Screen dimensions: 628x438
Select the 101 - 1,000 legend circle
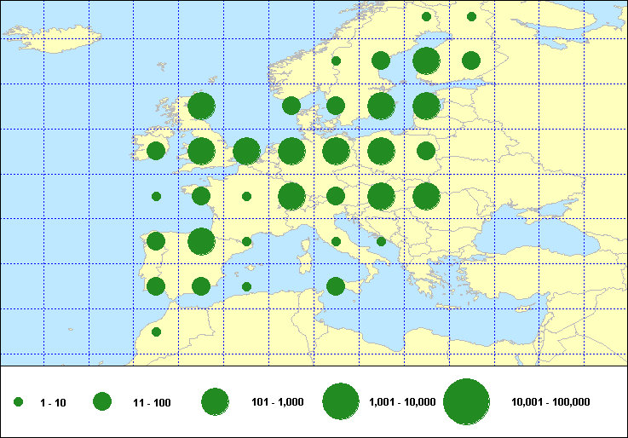coord(215,402)
